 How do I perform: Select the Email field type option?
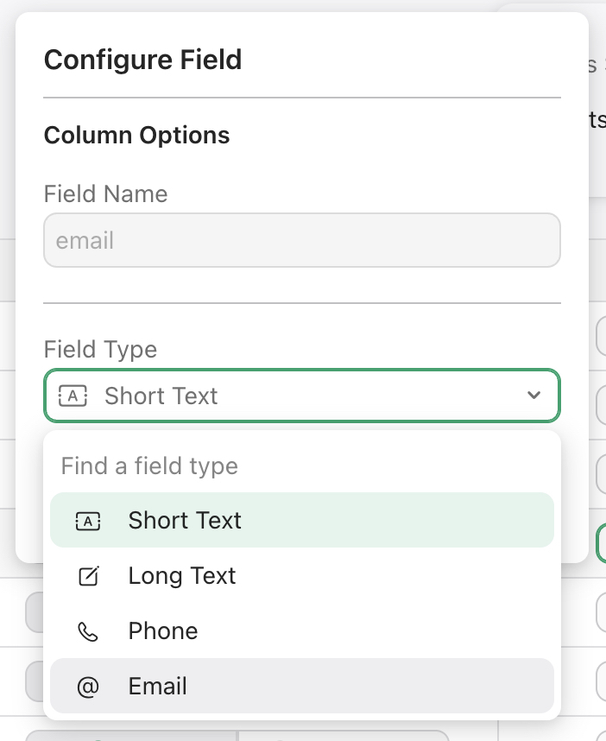[x=302, y=686]
